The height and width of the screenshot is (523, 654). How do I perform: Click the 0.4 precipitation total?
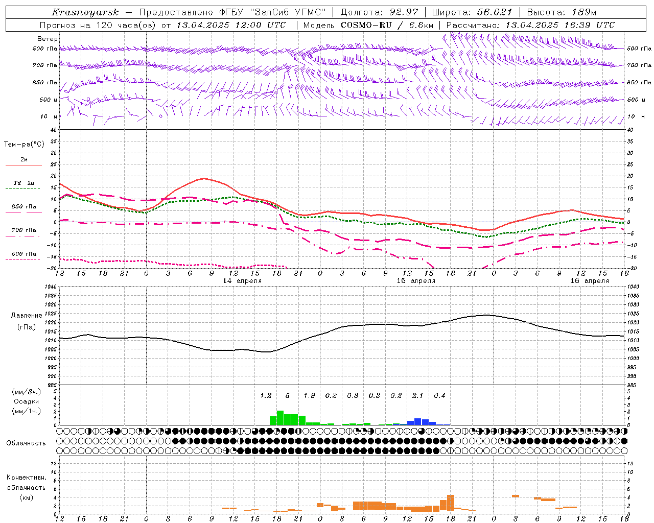pyautogui.click(x=439, y=396)
